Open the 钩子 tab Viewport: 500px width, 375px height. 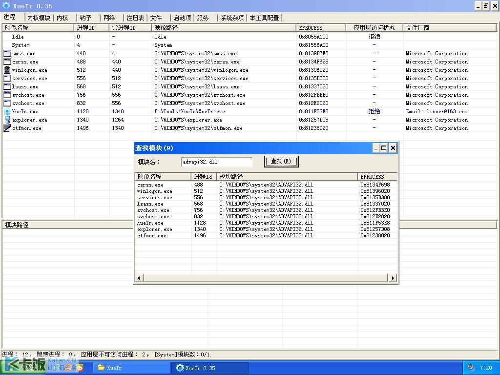tap(85, 18)
